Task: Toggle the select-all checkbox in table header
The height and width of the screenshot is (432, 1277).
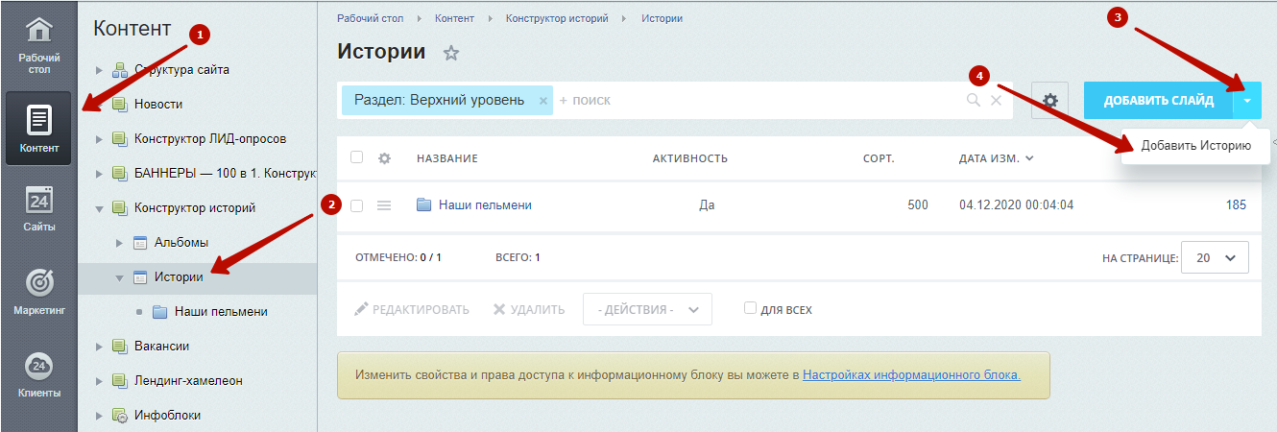Action: point(357,157)
